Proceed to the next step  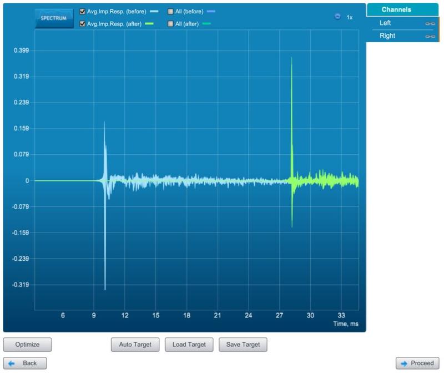[417, 363]
